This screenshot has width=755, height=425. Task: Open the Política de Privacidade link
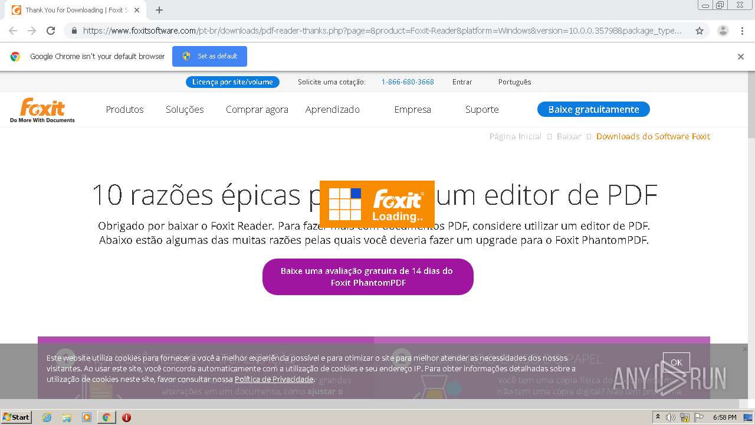(274, 379)
